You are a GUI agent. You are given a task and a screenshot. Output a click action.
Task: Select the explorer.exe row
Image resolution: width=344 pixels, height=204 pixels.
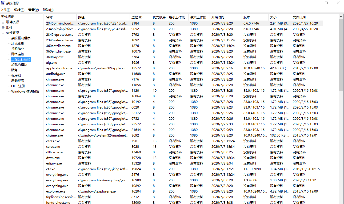(x=184, y=191)
